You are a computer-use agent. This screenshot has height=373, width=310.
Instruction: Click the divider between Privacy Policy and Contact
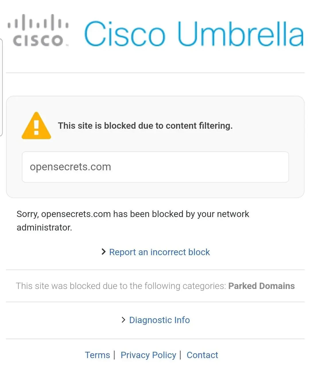pos(181,355)
